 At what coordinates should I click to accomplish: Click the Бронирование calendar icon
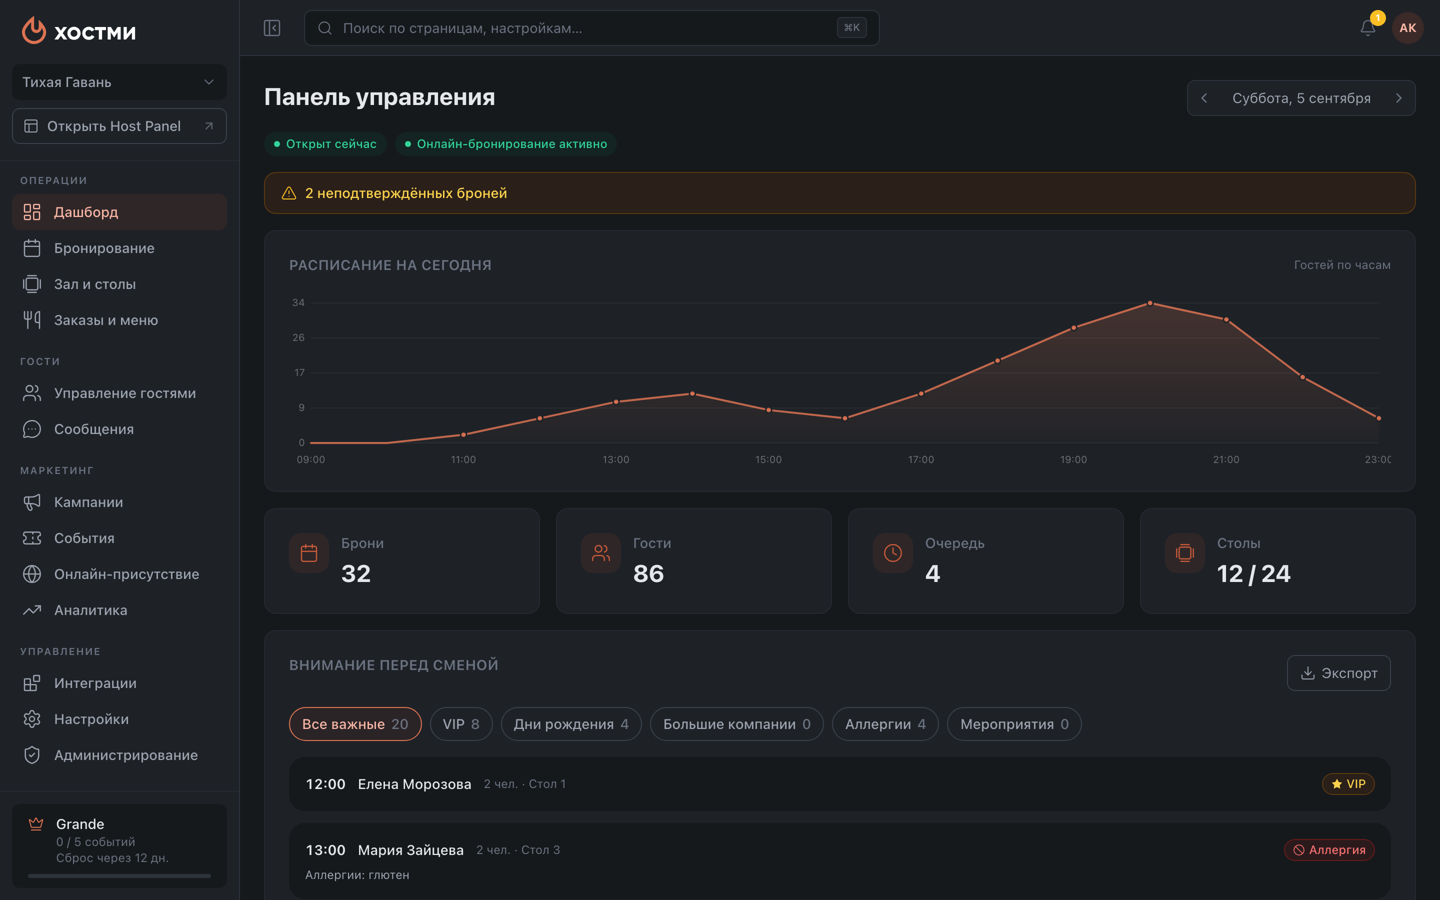[x=32, y=248]
